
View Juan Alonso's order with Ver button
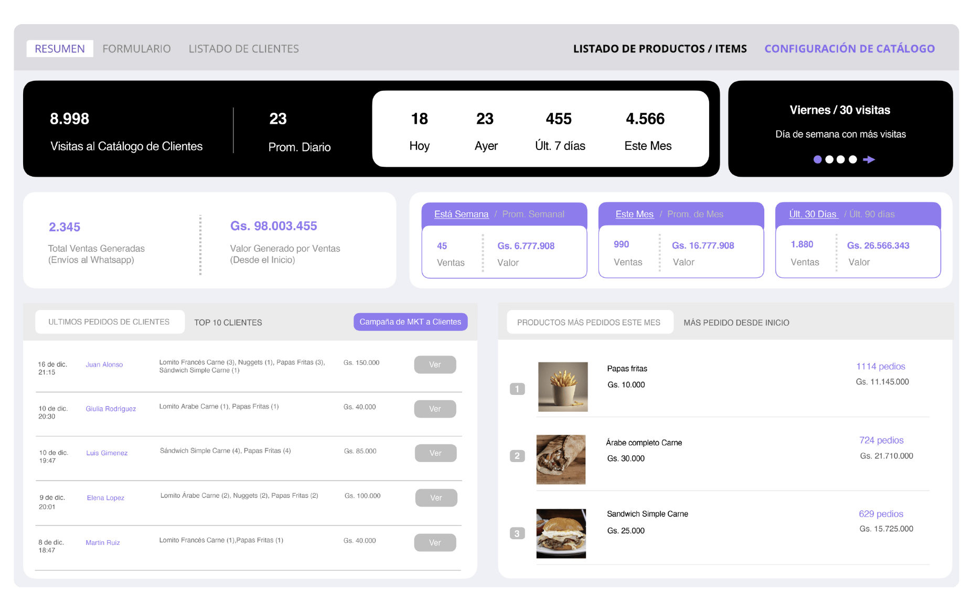pyautogui.click(x=435, y=364)
